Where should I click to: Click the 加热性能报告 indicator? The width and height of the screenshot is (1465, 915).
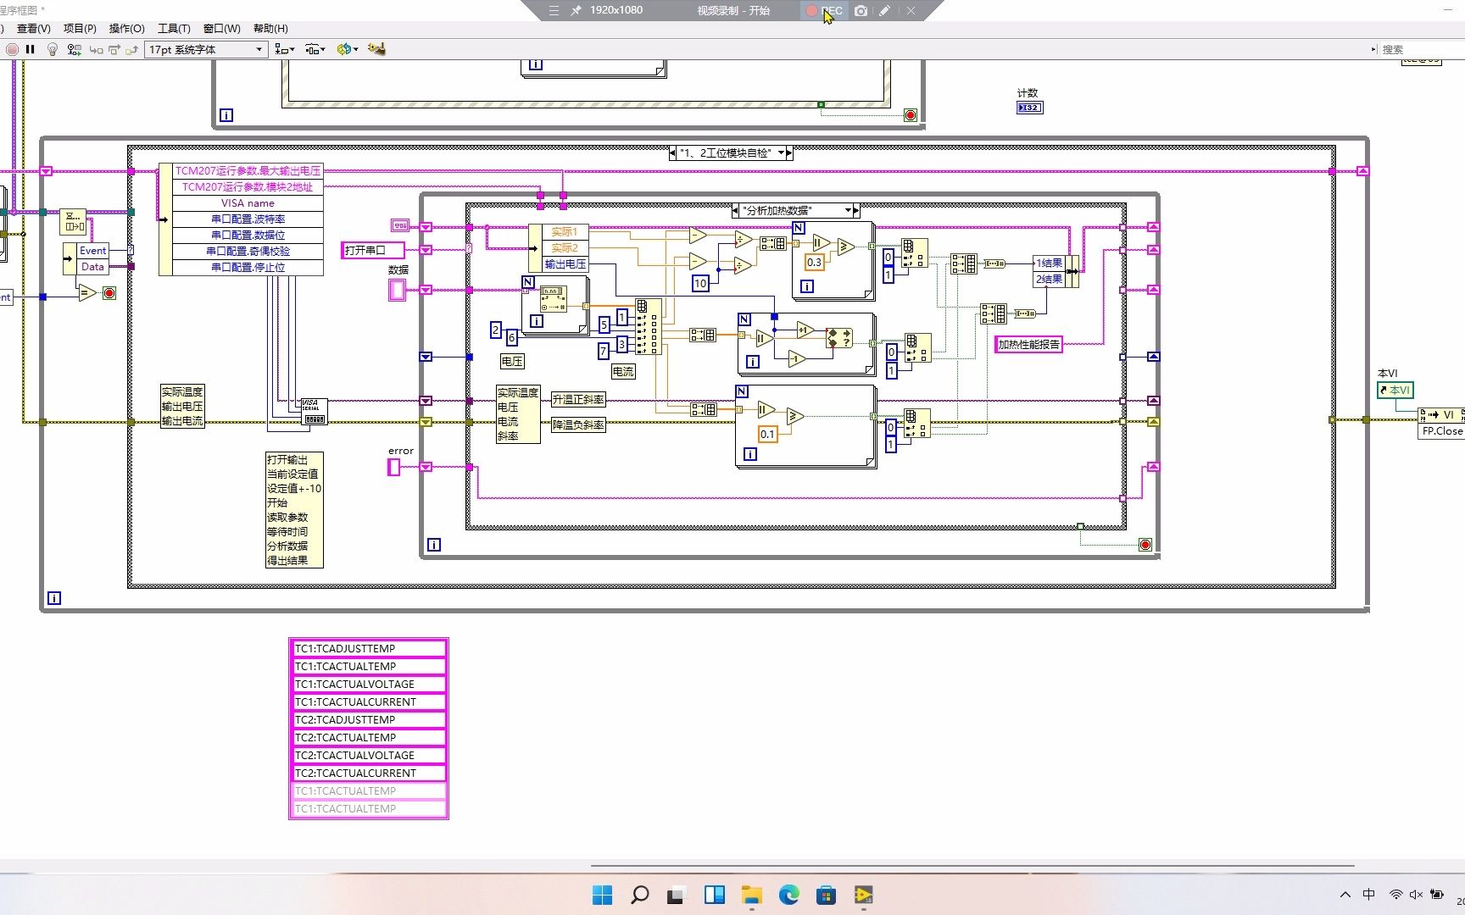point(1028,344)
